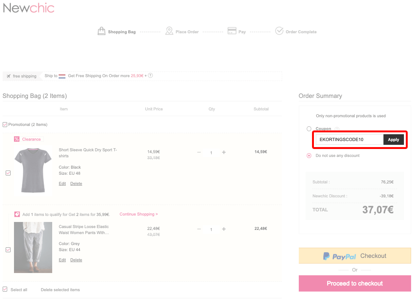The height and width of the screenshot is (301, 413).
Task: Click PayPal Checkout button
Action: coord(354,256)
